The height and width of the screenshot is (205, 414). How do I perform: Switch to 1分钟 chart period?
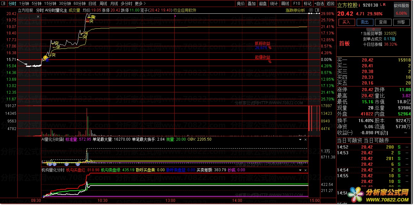[x=24, y=4]
